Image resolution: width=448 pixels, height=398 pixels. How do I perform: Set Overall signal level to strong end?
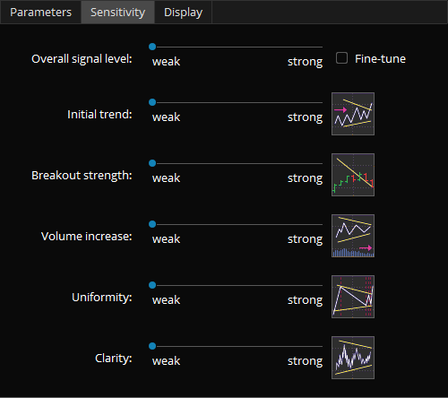click(322, 47)
